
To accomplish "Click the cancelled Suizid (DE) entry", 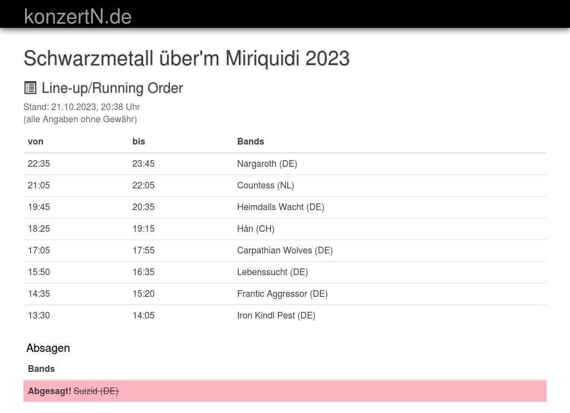I will 96,391.
